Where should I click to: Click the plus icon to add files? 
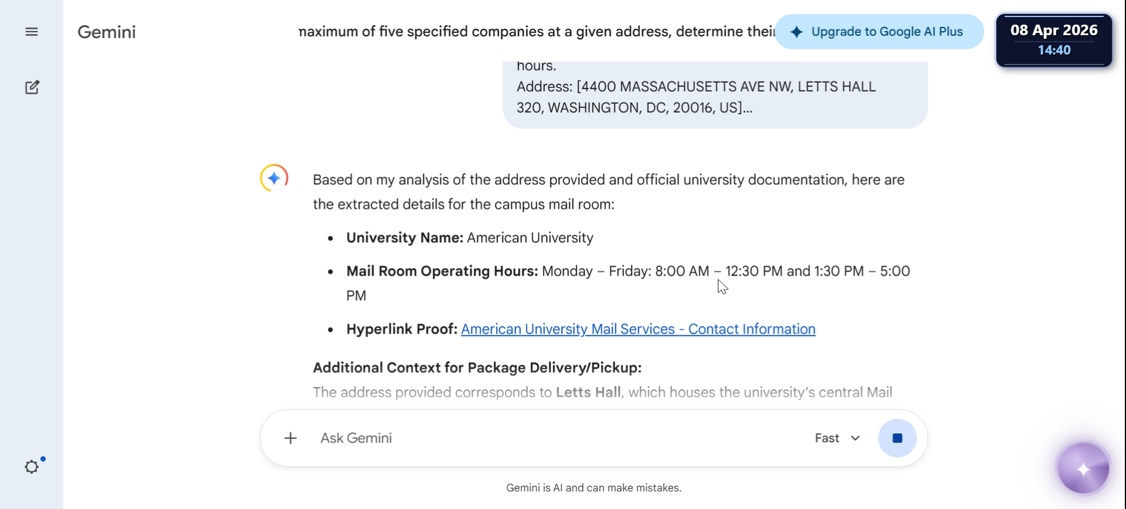tap(290, 438)
